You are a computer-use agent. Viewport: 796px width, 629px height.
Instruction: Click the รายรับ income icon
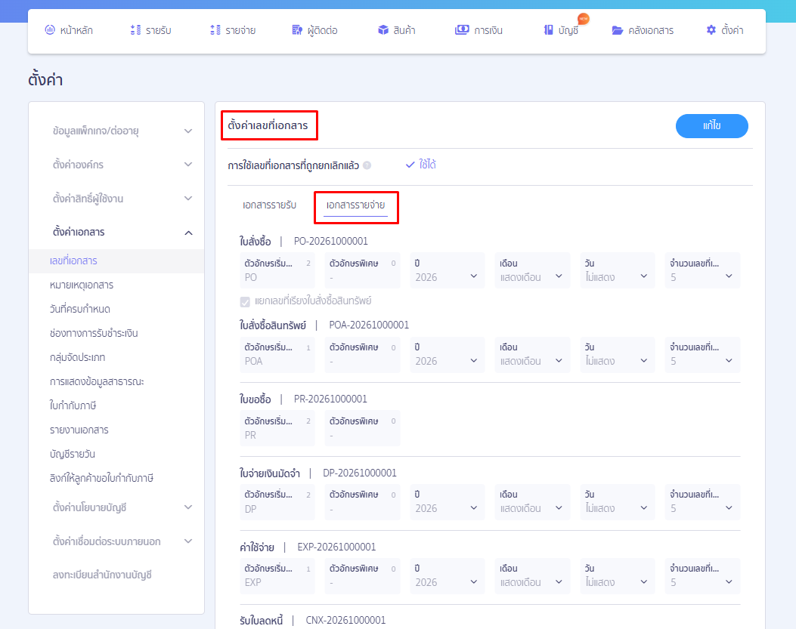coord(135,30)
